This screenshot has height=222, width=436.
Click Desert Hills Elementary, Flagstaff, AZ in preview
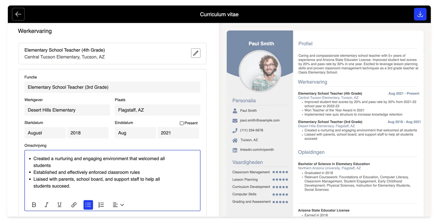[326, 126]
